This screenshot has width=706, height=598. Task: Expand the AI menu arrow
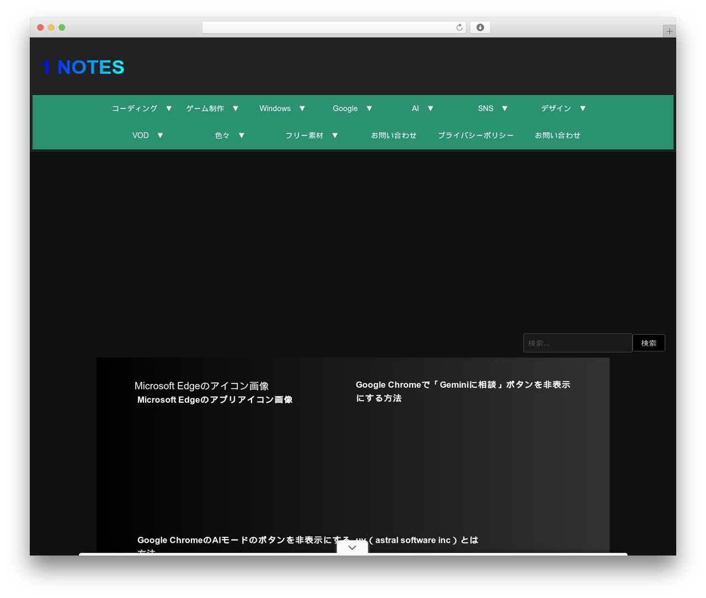coord(431,109)
